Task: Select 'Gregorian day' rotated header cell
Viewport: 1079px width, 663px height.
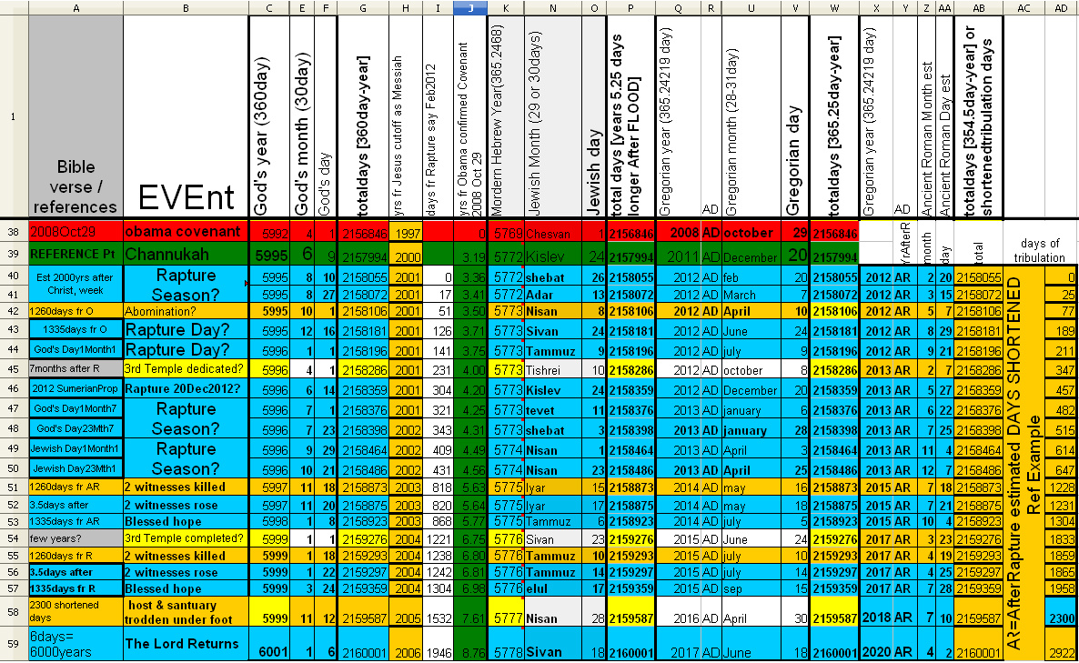Action: pyautogui.click(x=795, y=117)
